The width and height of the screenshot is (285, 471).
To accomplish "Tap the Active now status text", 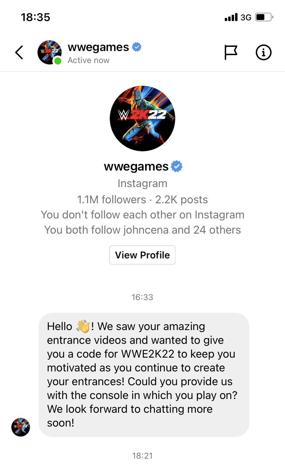I will [x=88, y=60].
